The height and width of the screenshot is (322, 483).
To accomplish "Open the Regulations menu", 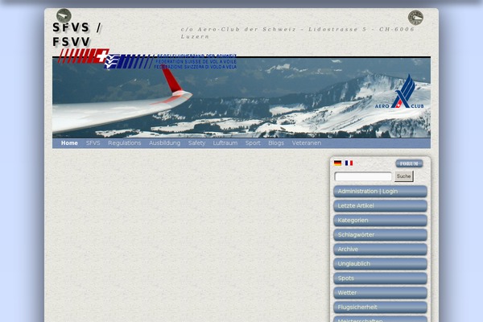I will click(x=125, y=143).
